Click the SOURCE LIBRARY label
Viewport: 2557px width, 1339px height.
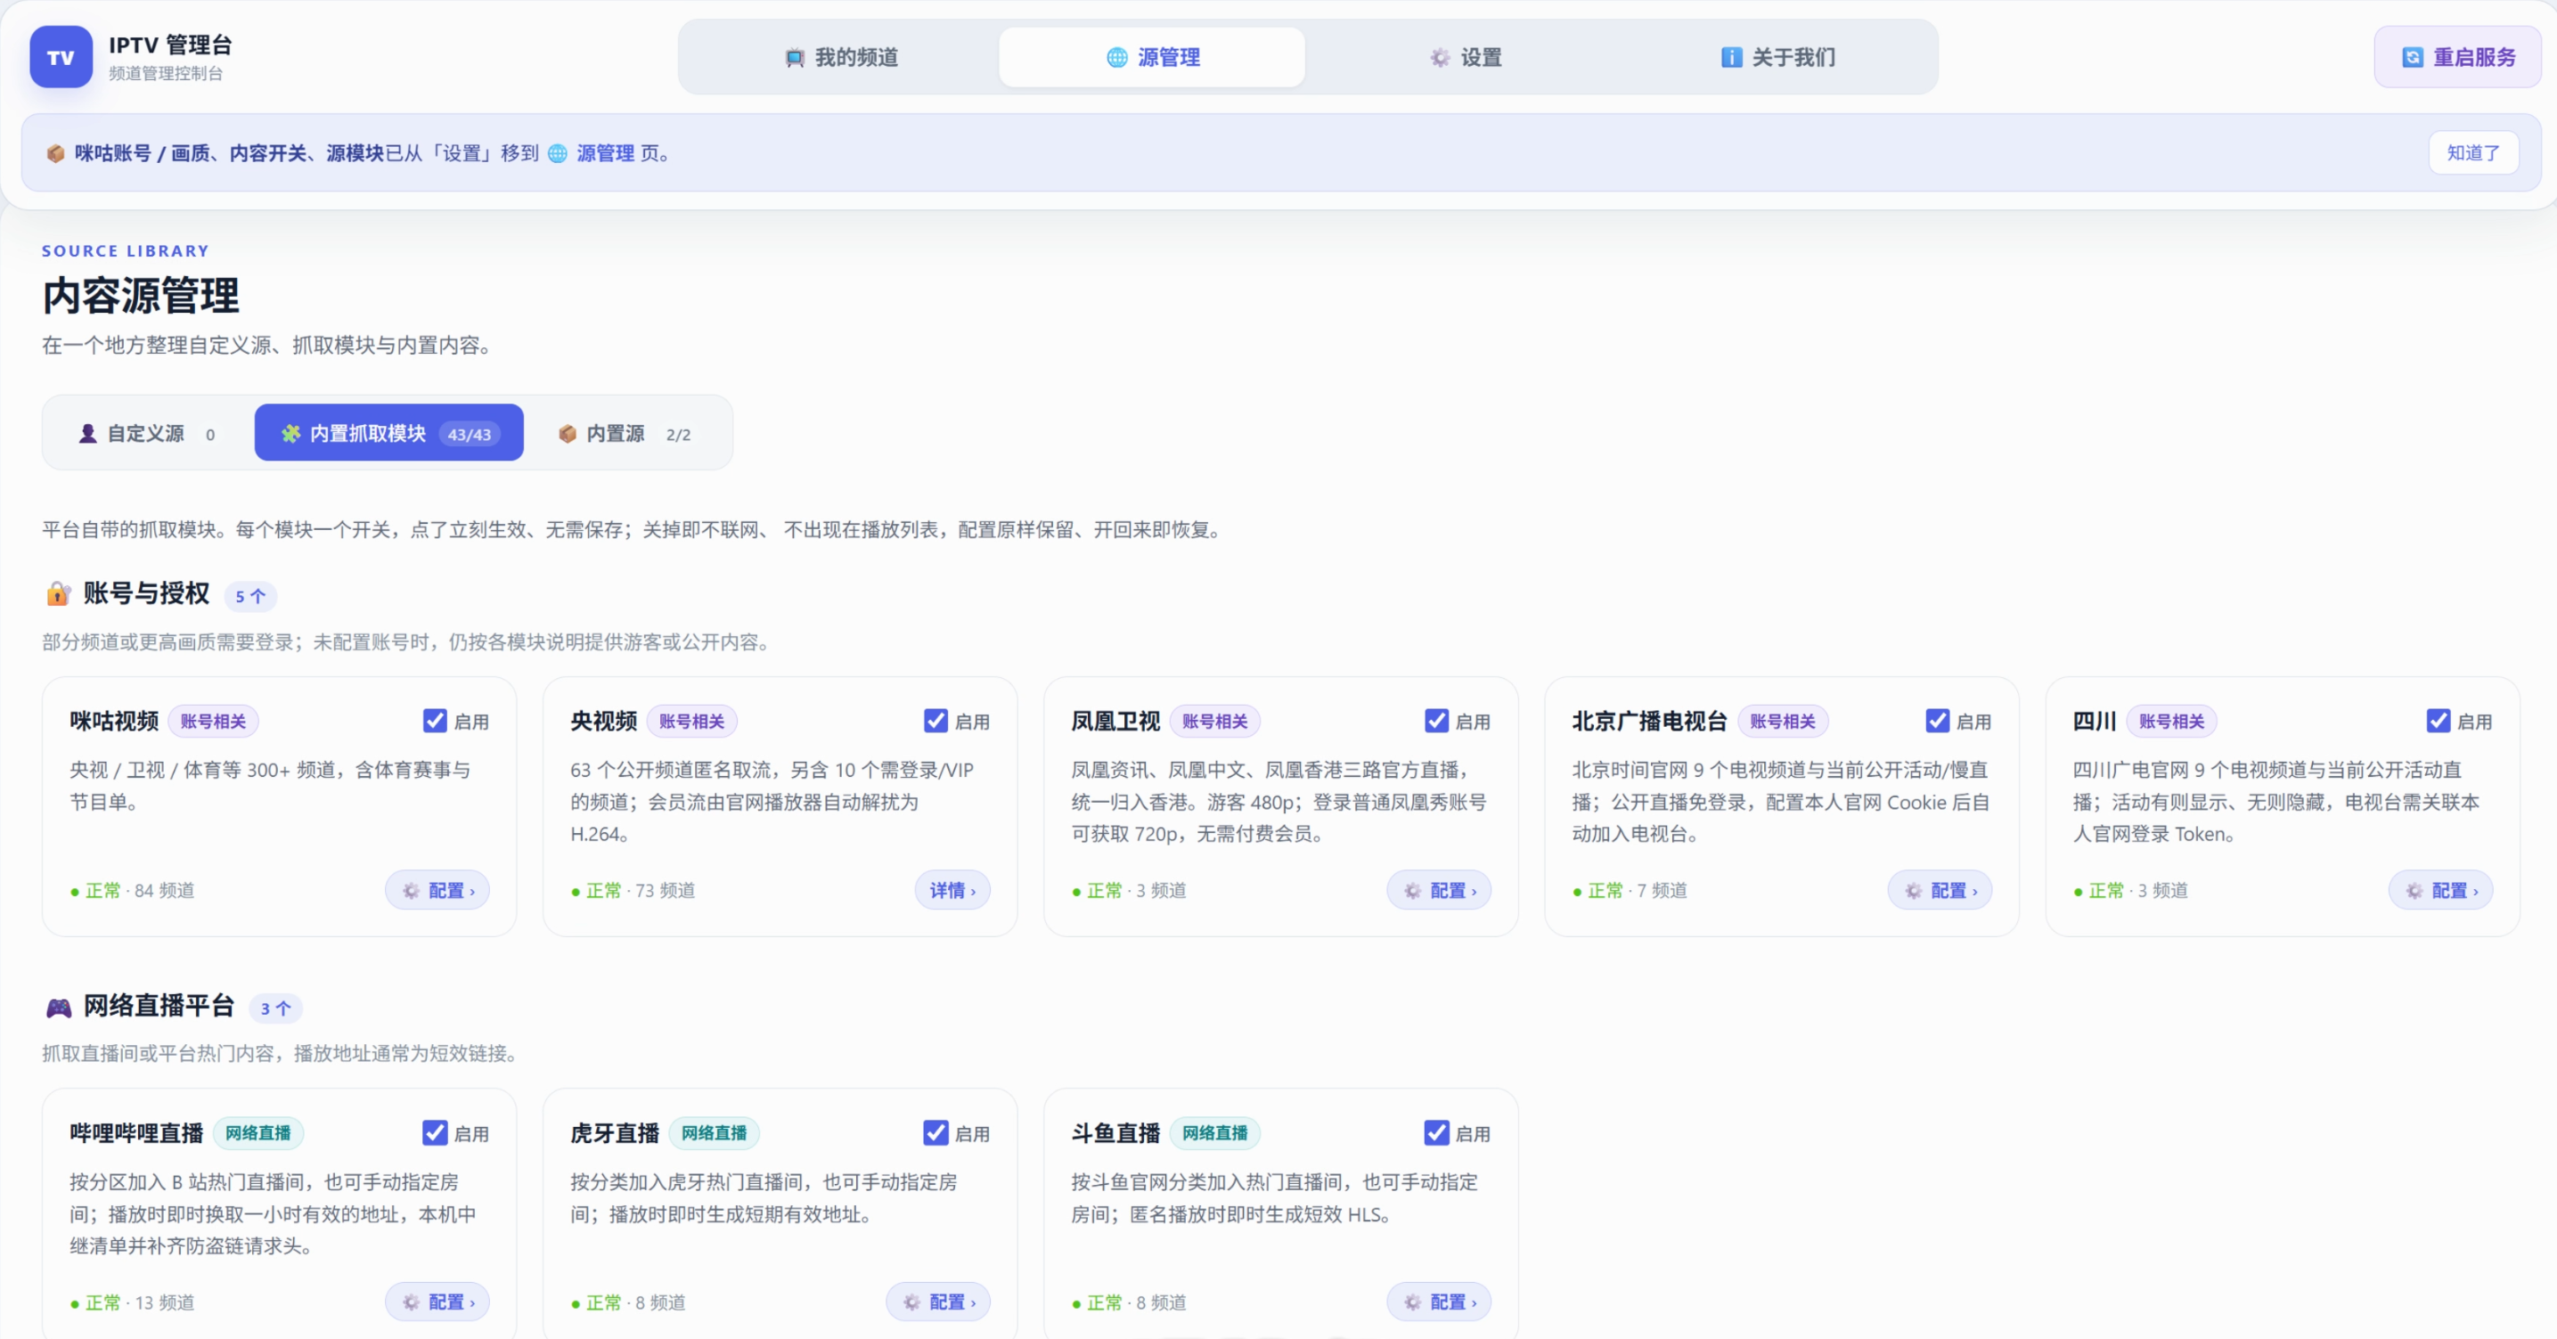pos(125,251)
